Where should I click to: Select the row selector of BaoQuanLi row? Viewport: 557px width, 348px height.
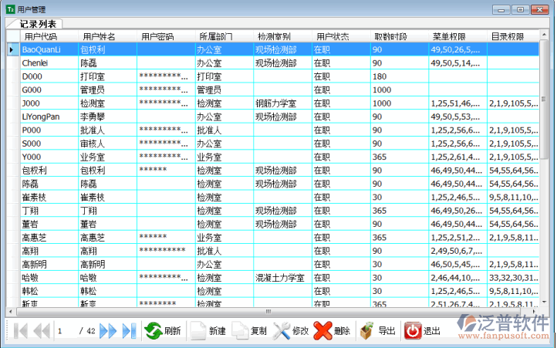pos(13,49)
